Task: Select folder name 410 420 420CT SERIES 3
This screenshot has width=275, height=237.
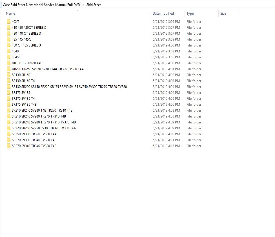Action: 29,28
